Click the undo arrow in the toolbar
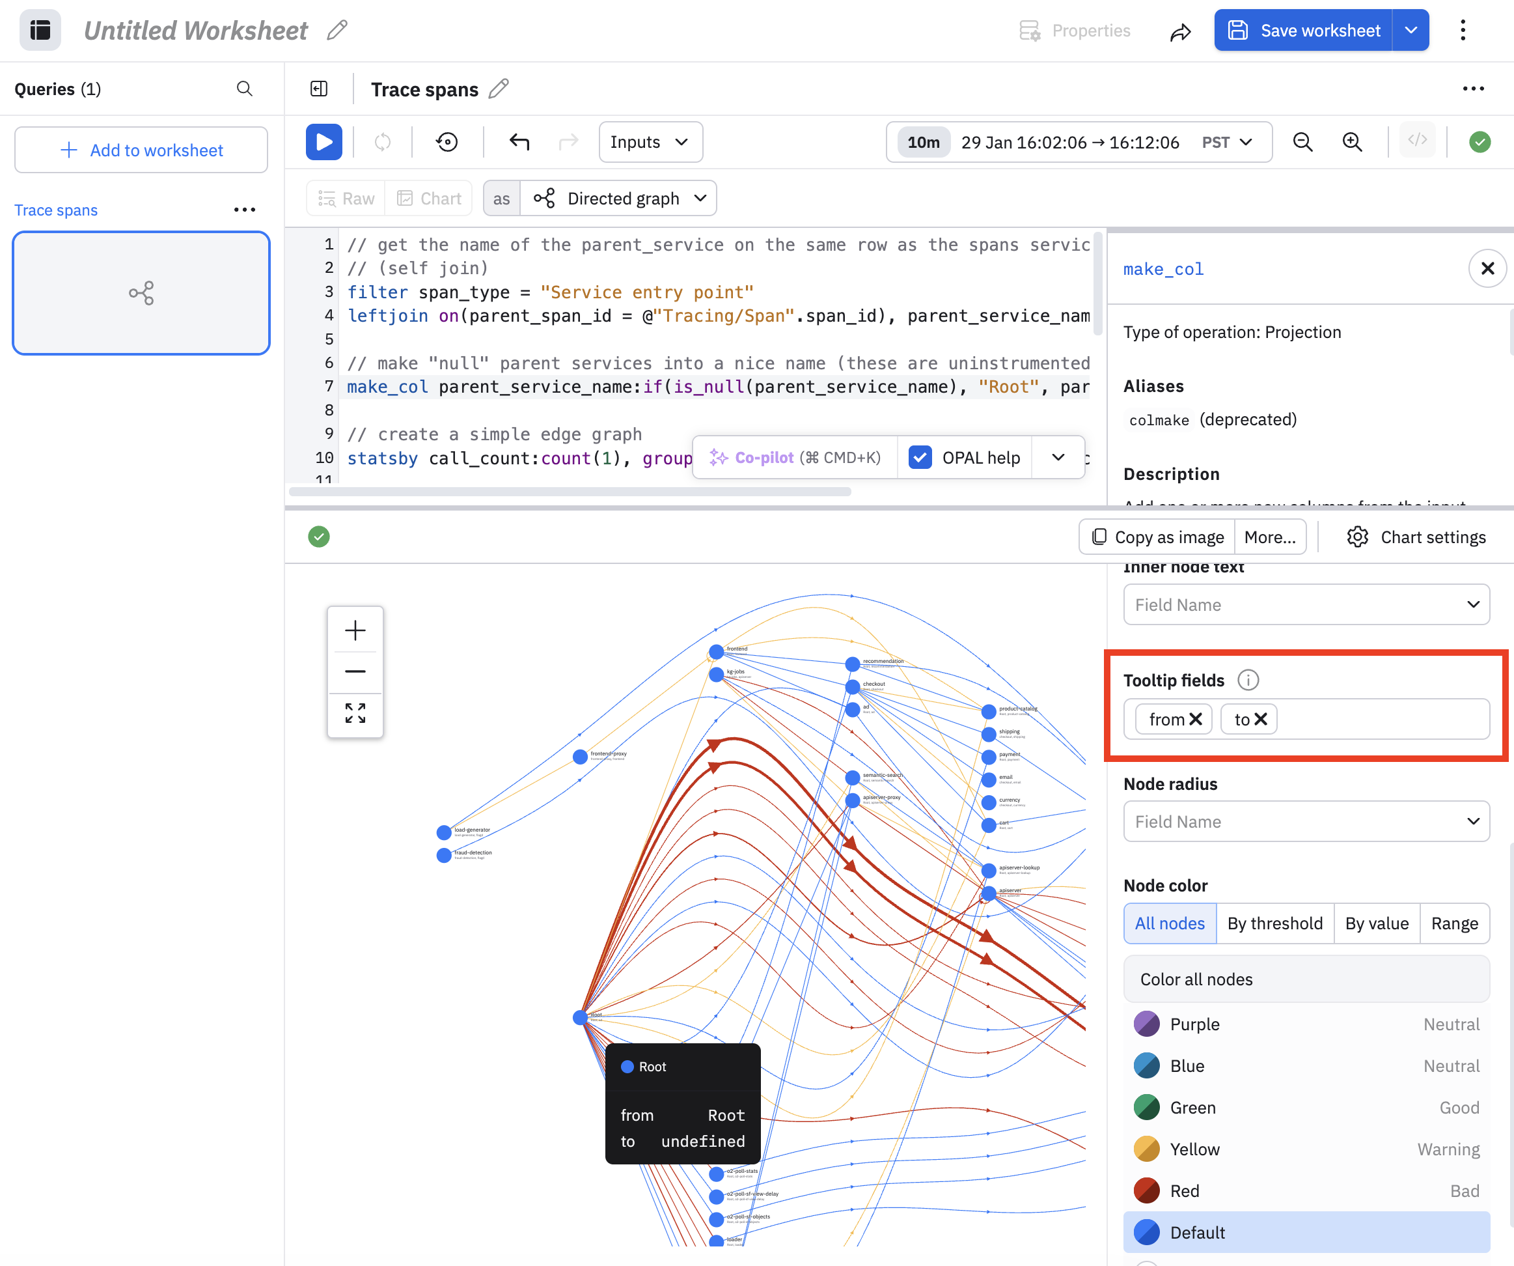Screen dimensions: 1514x1266 (x=519, y=141)
